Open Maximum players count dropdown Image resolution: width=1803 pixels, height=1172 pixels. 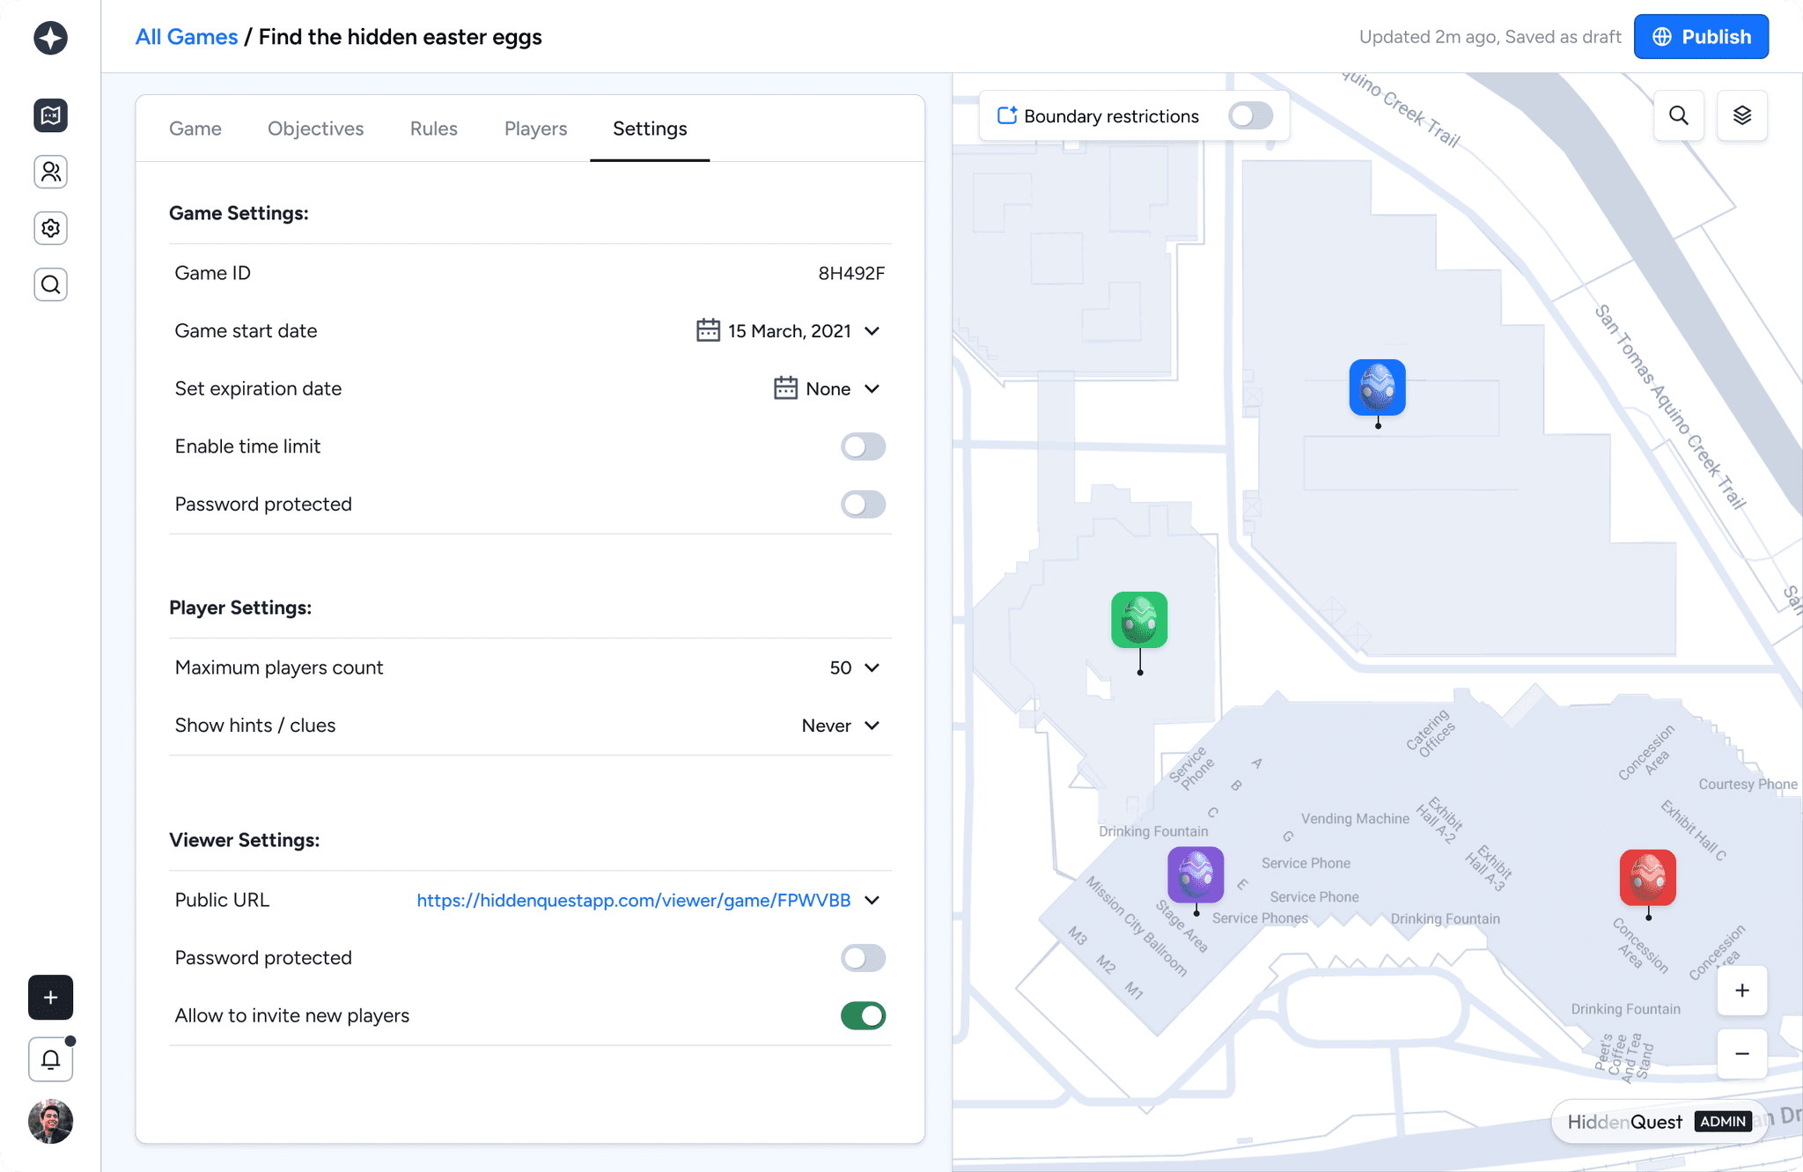[872, 667]
